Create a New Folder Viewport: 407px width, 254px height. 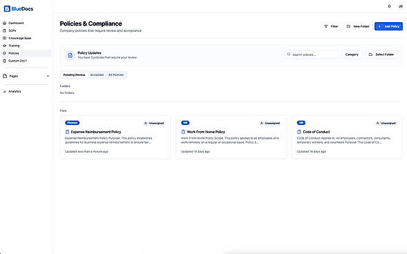click(358, 26)
